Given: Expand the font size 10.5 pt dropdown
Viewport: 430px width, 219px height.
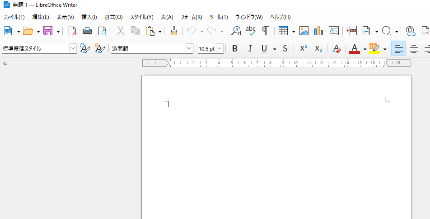Looking at the screenshot, I should tap(220, 48).
